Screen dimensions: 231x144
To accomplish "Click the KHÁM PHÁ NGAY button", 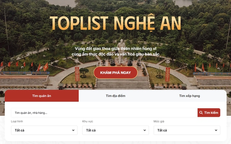I will click(x=115, y=73).
